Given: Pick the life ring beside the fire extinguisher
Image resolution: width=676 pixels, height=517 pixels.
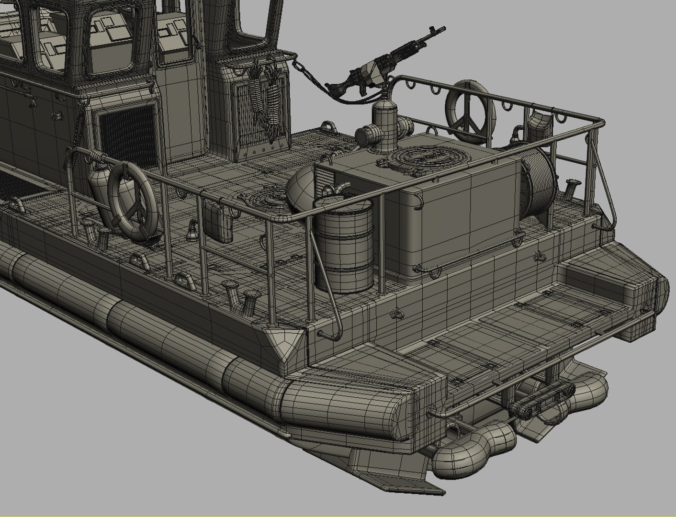Looking at the screenshot, I should coord(133,201).
